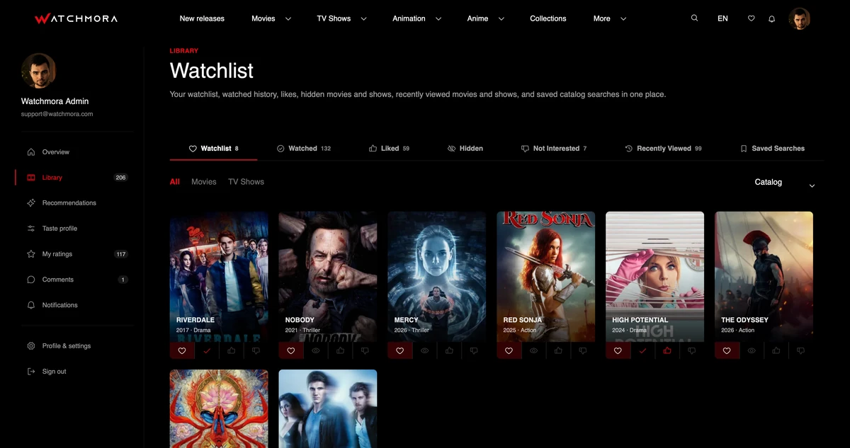Open New releases link

(x=202, y=18)
